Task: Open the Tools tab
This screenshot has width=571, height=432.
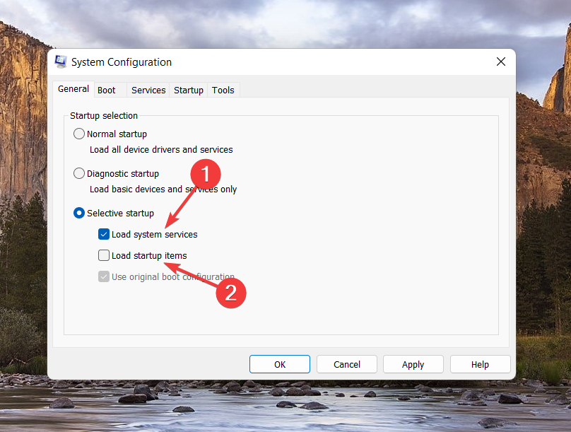Action: click(x=223, y=90)
